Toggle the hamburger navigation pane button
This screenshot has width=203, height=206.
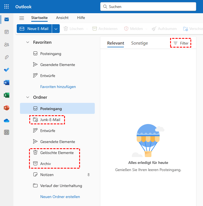point(22,18)
